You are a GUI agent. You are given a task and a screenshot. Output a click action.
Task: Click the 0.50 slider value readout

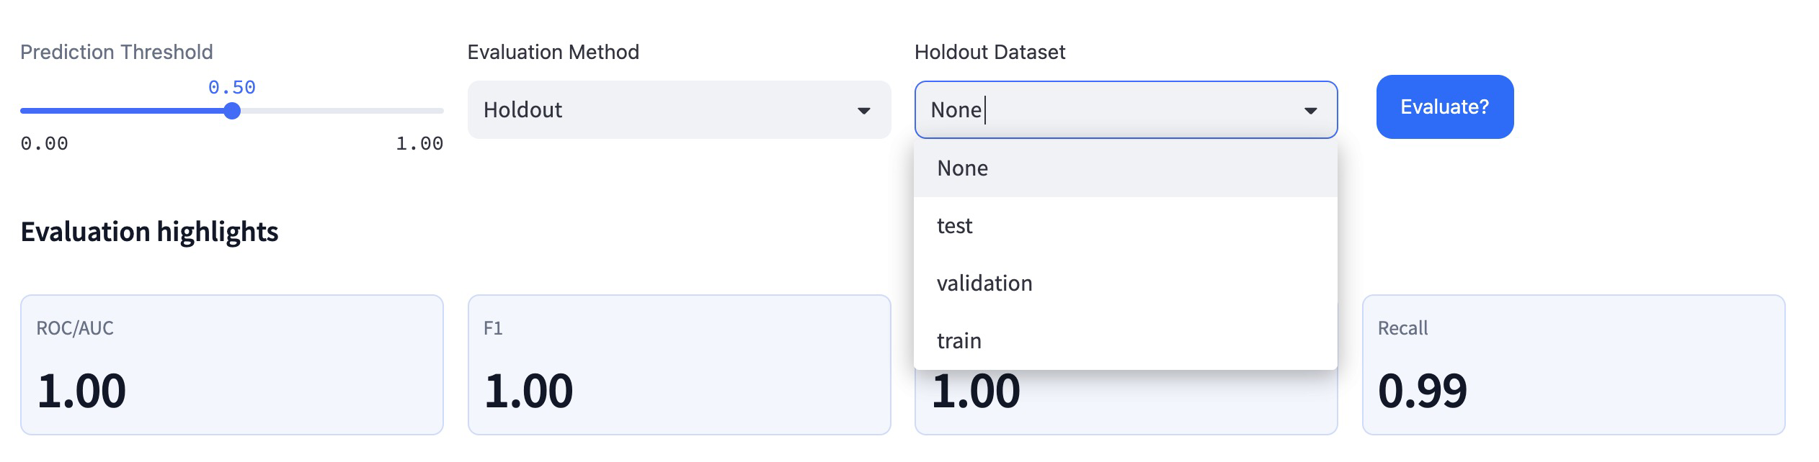tap(231, 87)
